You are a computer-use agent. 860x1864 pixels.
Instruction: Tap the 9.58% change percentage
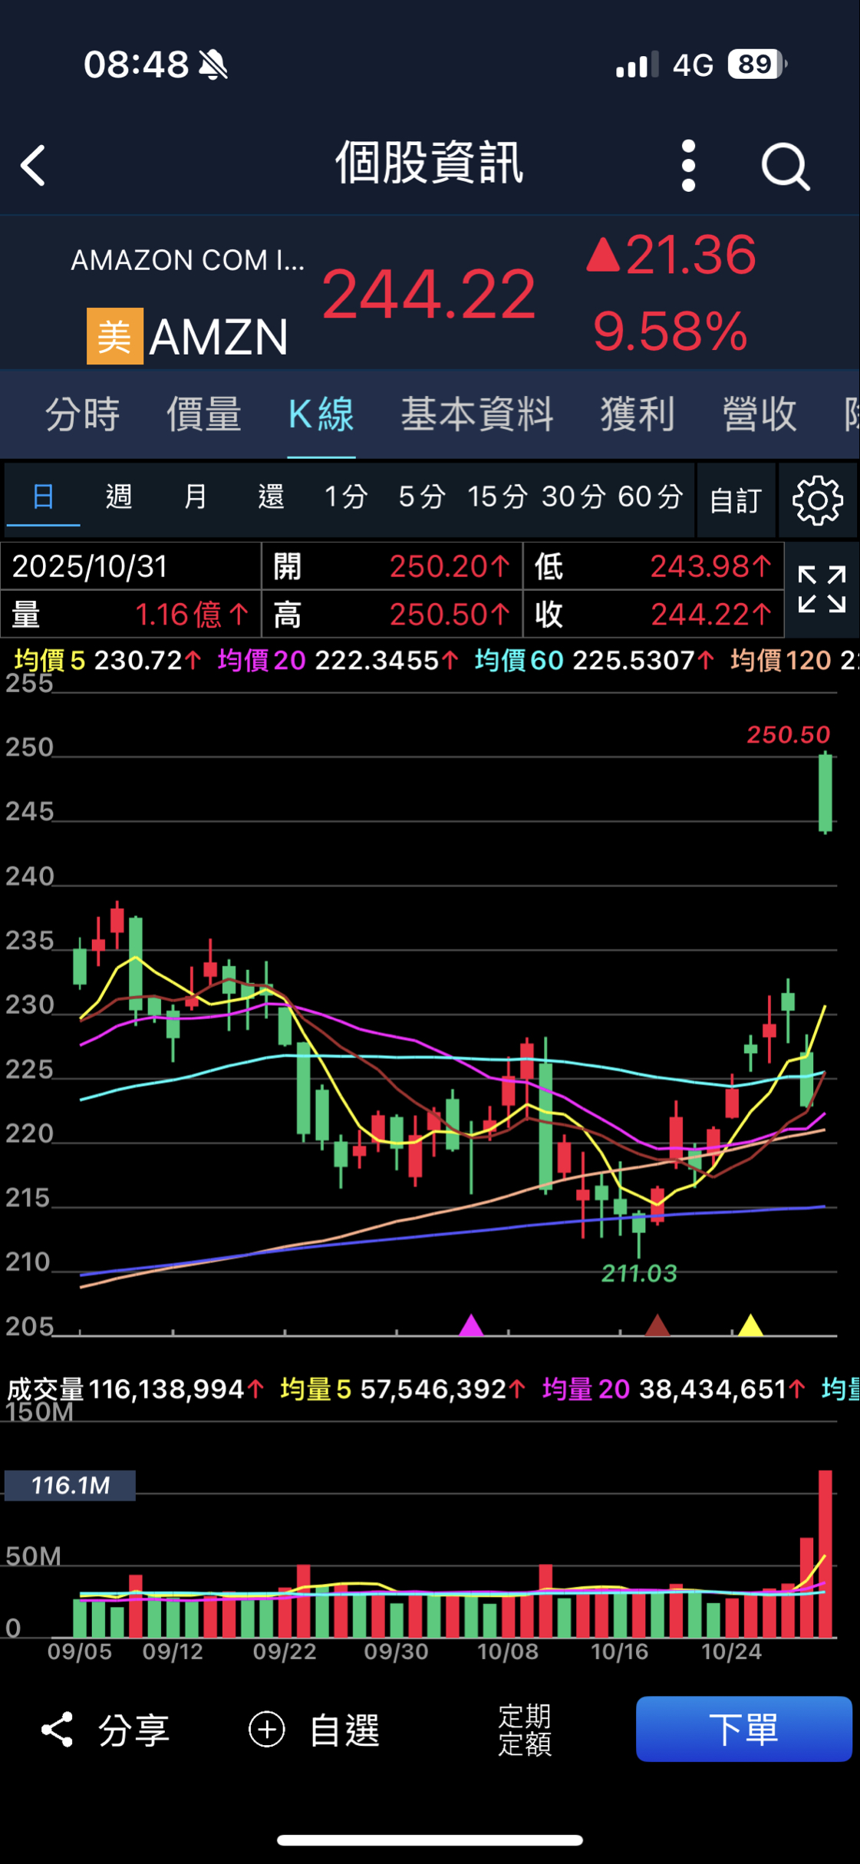[671, 331]
